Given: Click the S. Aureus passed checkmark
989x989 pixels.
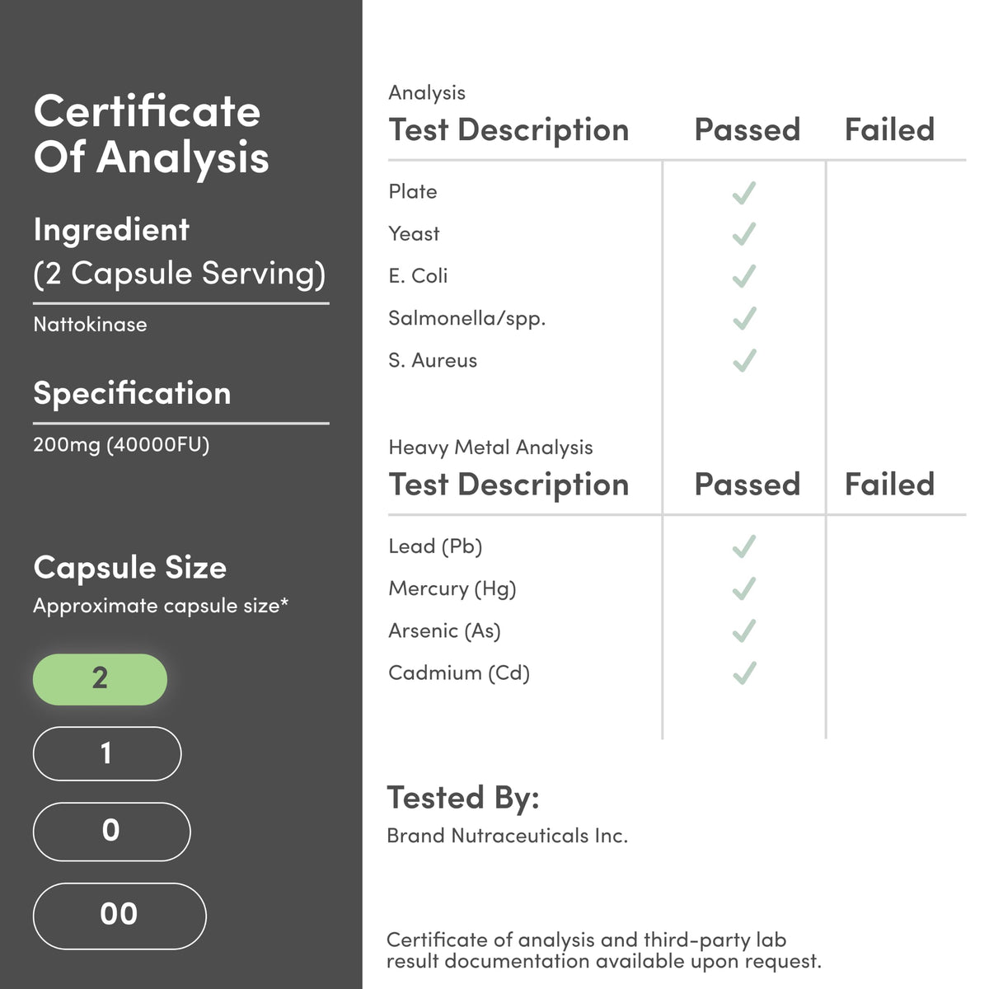Looking at the screenshot, I should pos(744,361).
